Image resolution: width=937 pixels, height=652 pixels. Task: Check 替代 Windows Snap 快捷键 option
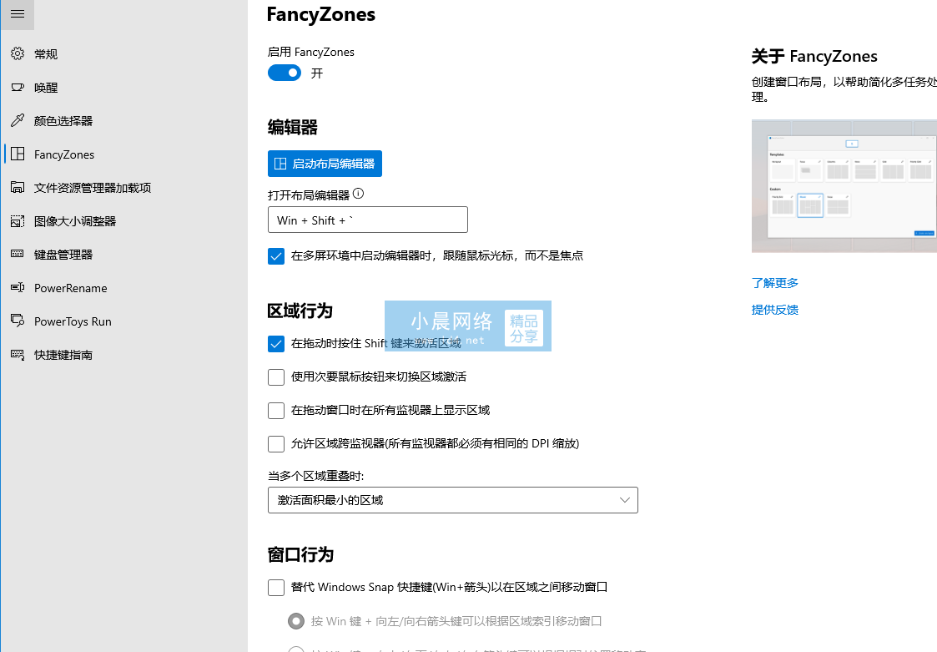pos(276,588)
